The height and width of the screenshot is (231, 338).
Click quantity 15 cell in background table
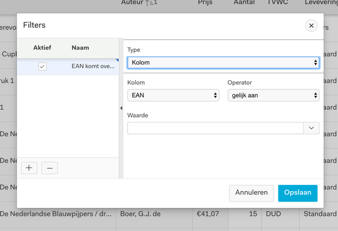(253, 214)
